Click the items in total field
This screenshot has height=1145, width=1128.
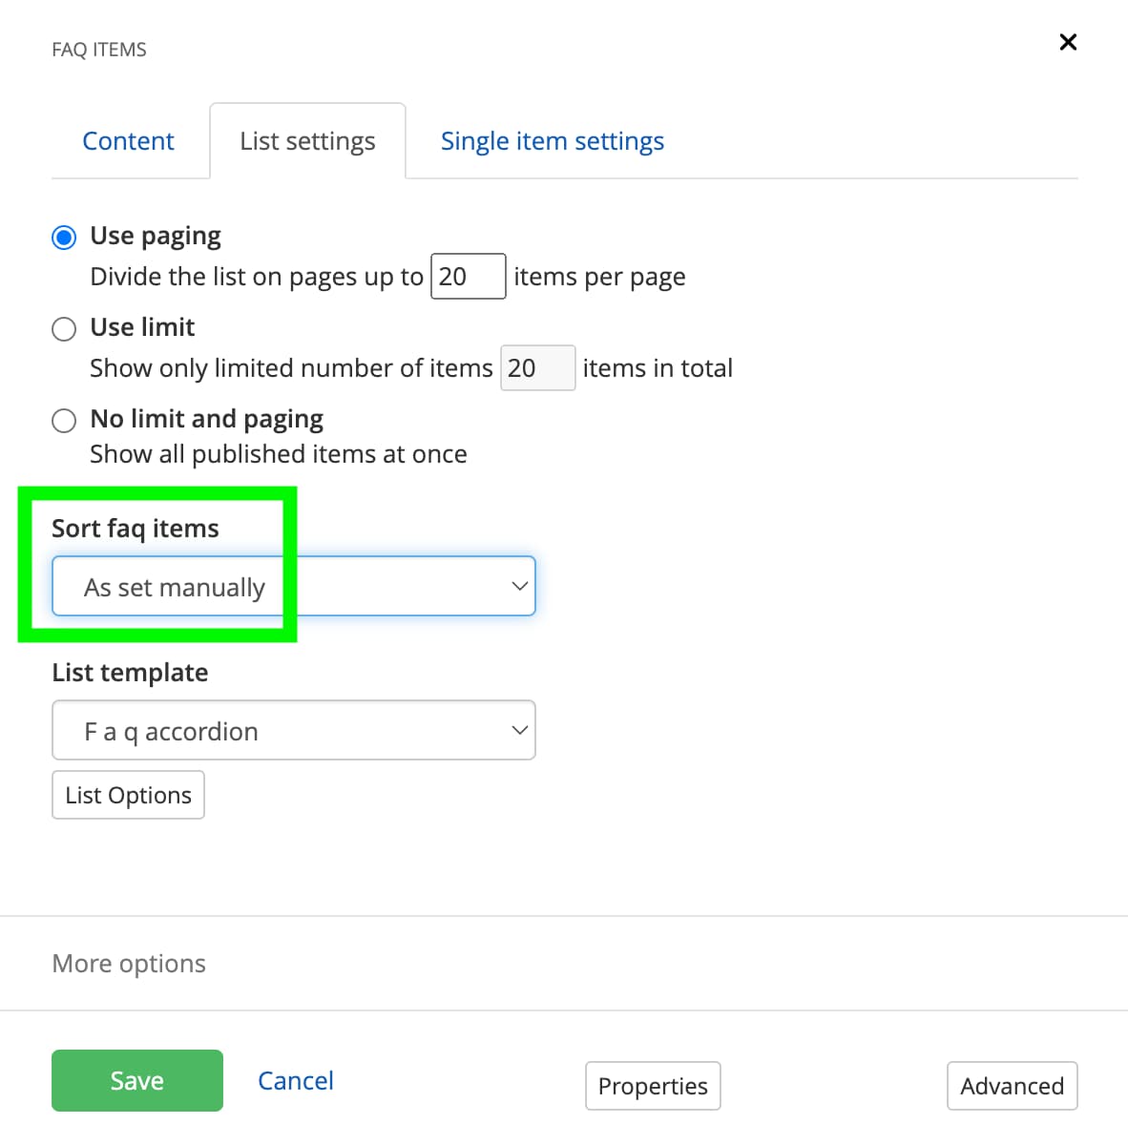tap(537, 367)
